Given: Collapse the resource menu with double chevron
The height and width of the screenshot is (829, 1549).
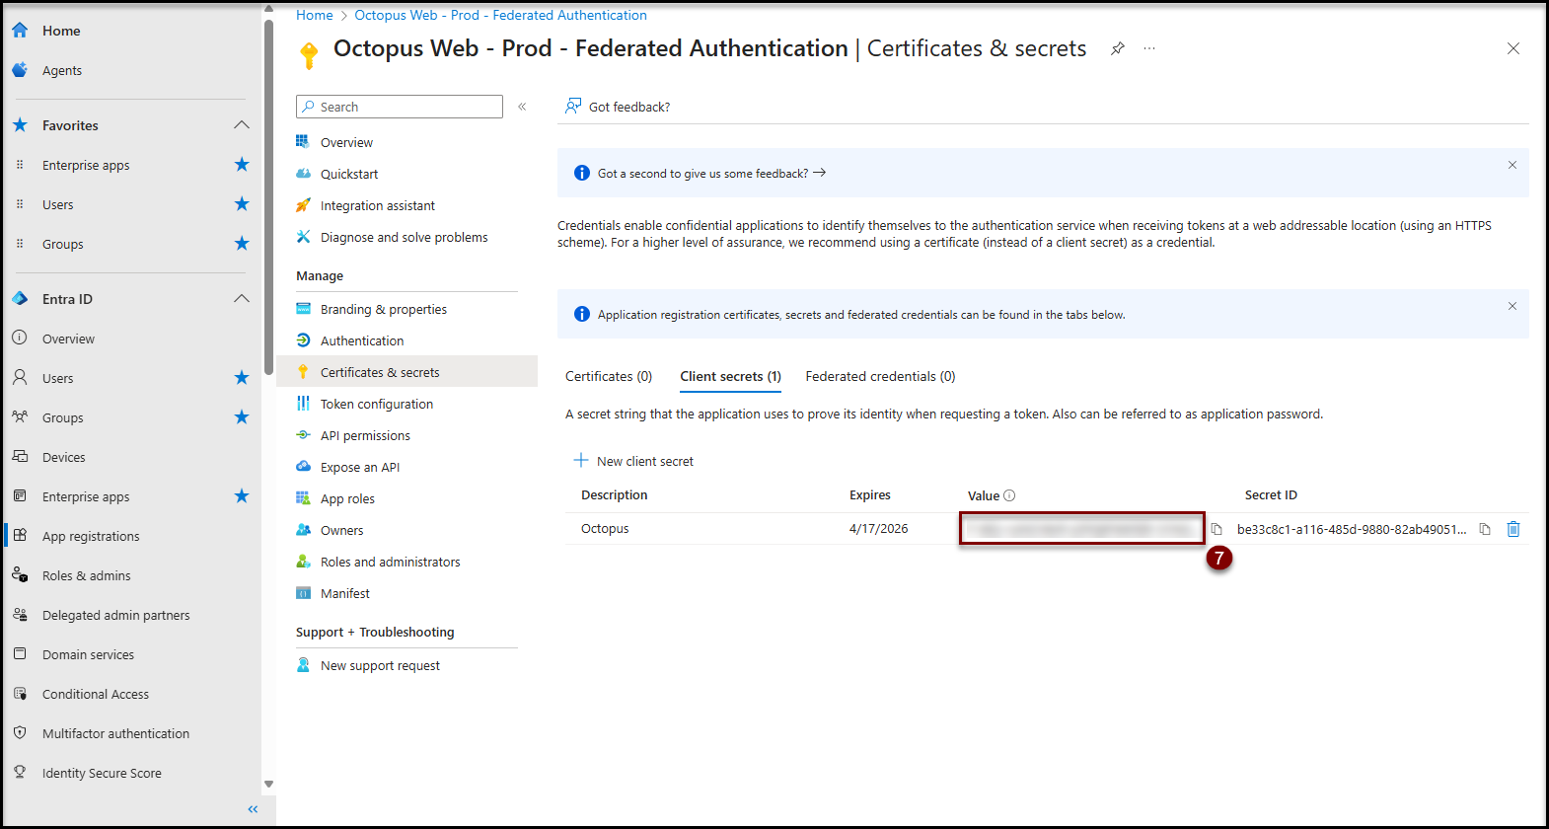Looking at the screenshot, I should pos(522,107).
